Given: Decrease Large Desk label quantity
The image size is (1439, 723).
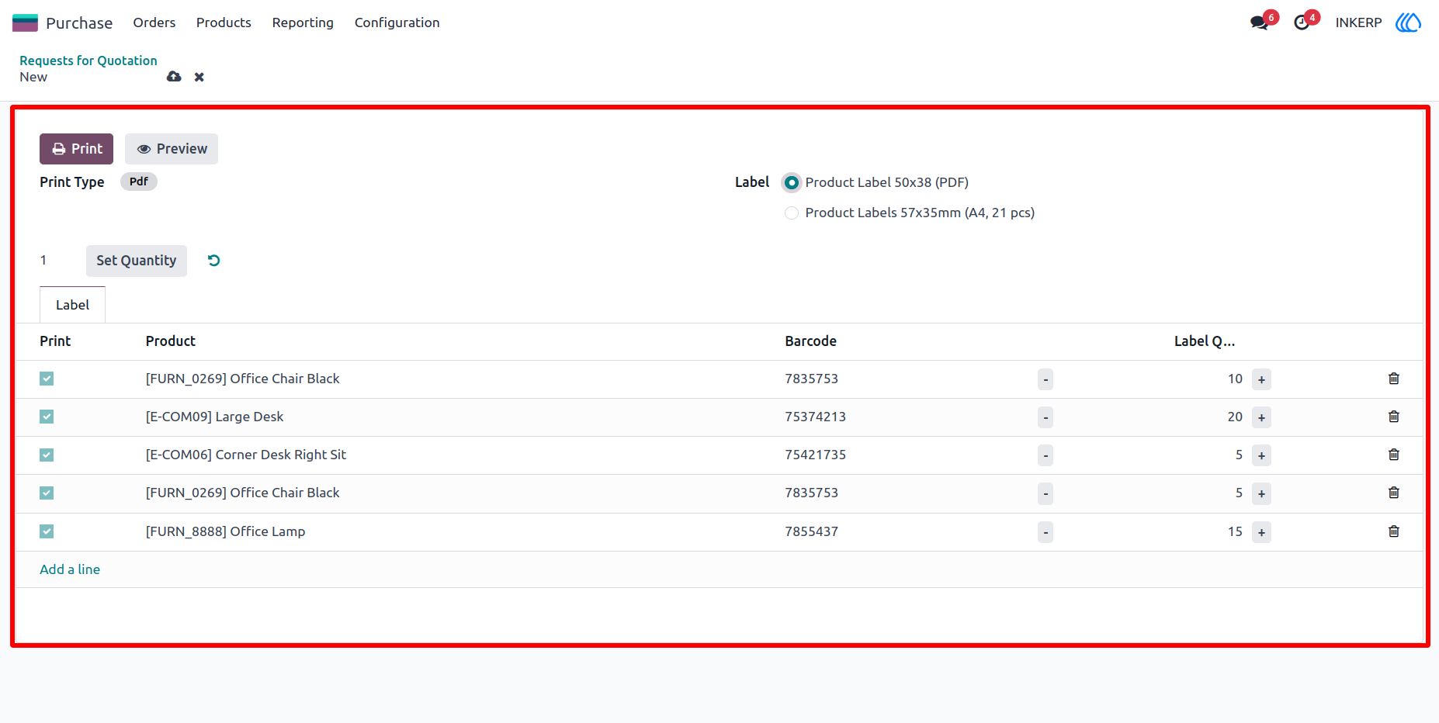Looking at the screenshot, I should point(1045,417).
